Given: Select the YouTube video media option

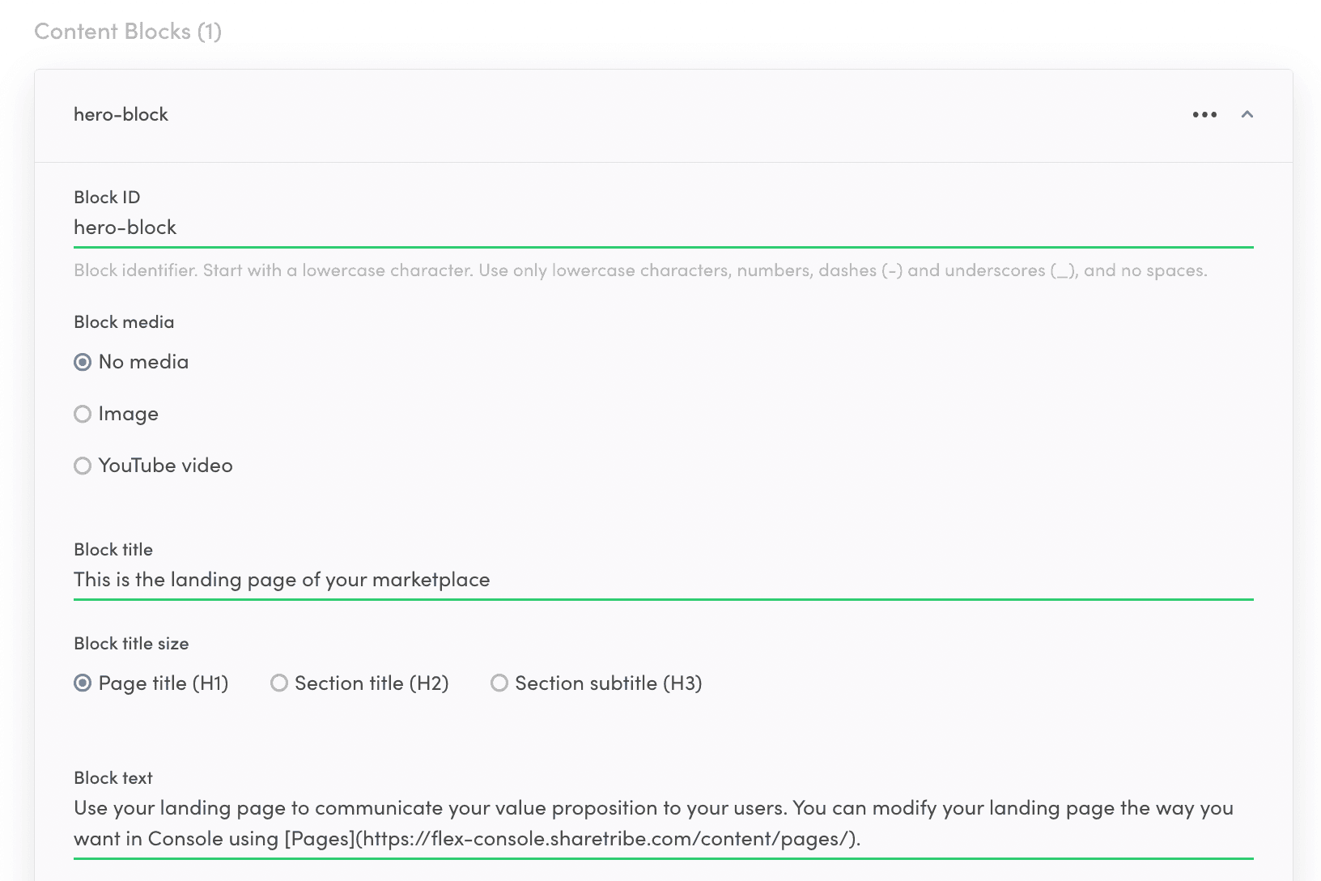Looking at the screenshot, I should pyautogui.click(x=83, y=466).
